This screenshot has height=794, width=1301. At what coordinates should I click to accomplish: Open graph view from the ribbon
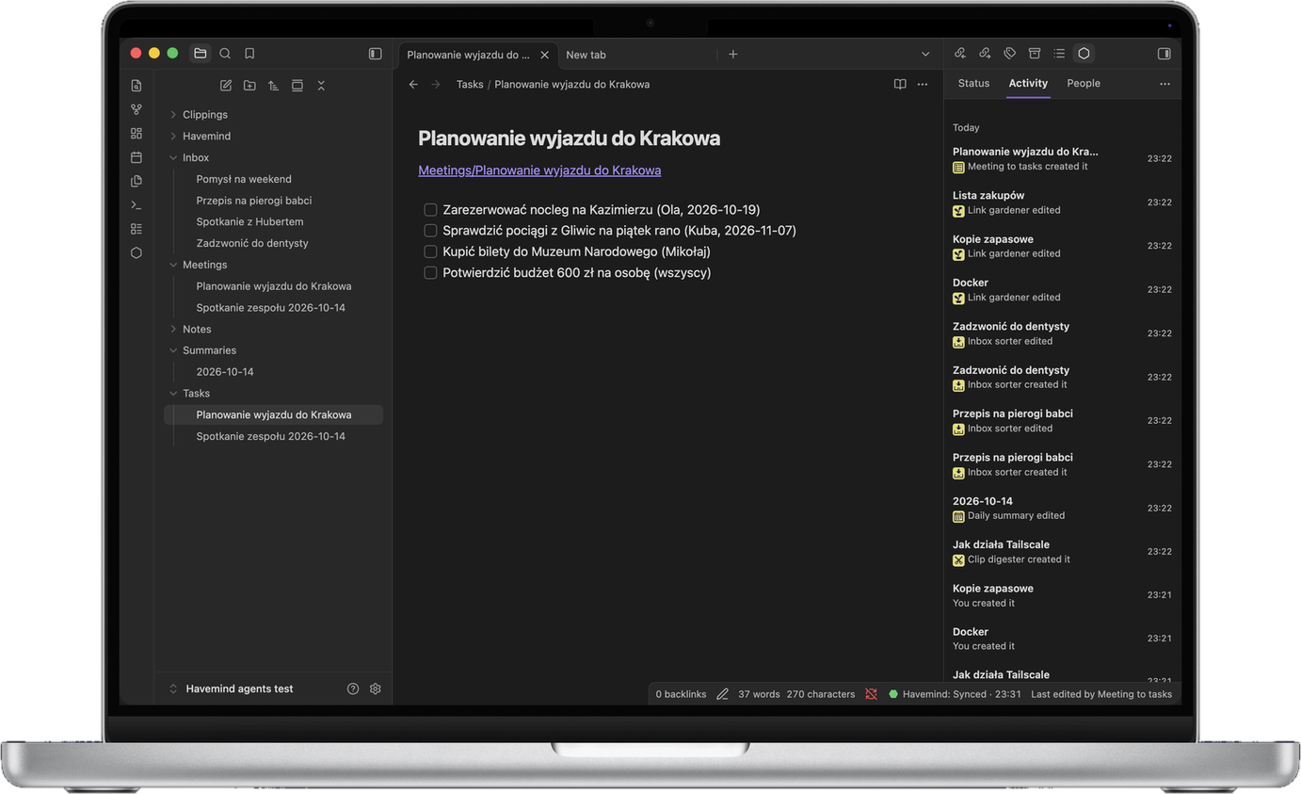pos(137,109)
